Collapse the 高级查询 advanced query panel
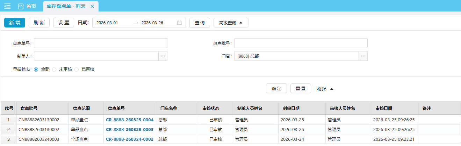The image size is (461, 146). point(231,23)
